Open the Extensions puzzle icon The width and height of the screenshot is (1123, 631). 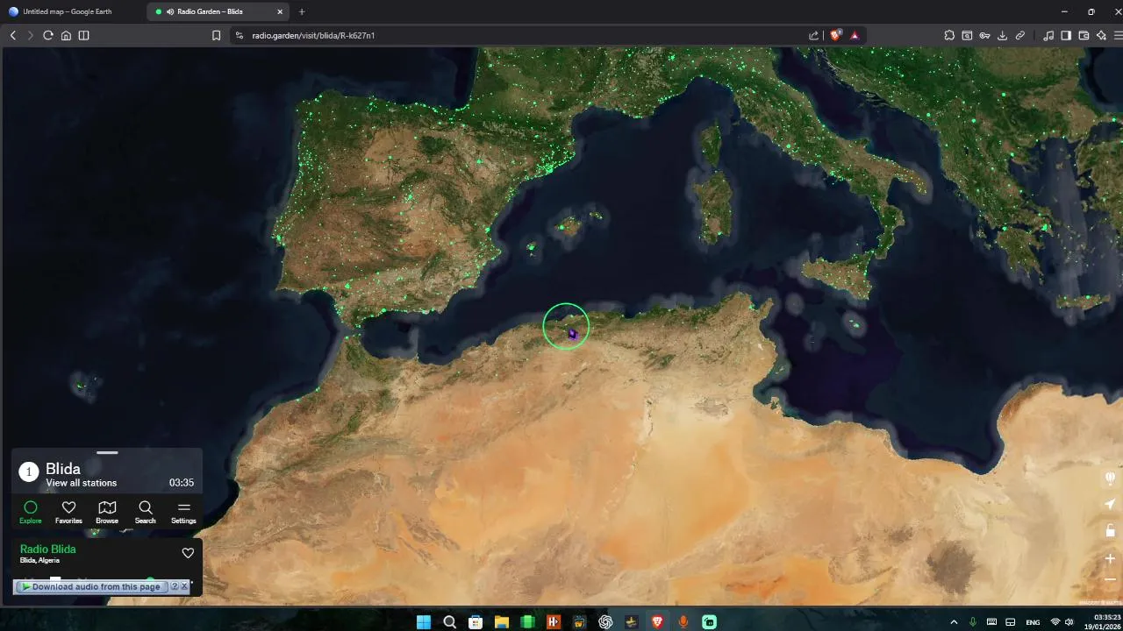[x=949, y=35]
